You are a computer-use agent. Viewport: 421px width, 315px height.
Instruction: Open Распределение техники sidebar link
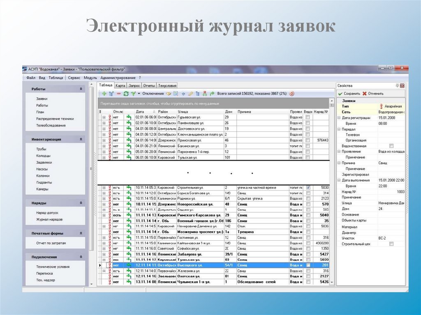coord(55,119)
